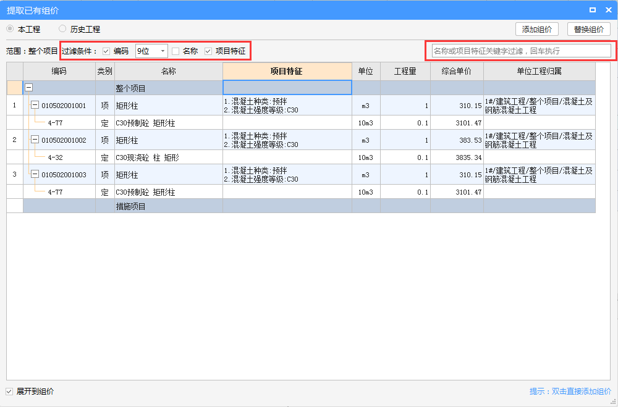
Task: Uncheck the 编码 filter checkbox
Action: click(105, 51)
